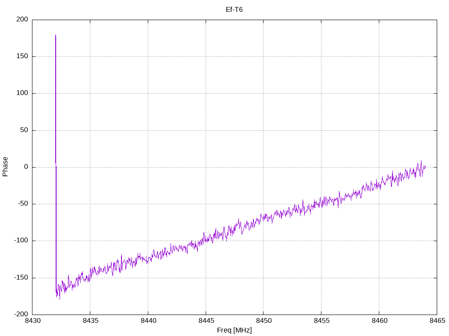The height and width of the screenshot is (336, 449).
Task: Click the Ef-T6 plot title
Action: (234, 9)
